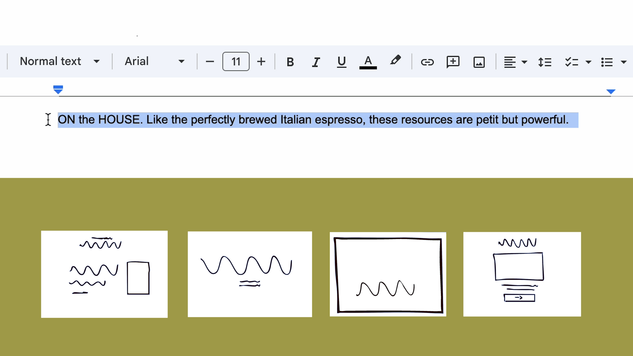Toggle bold formatting
This screenshot has height=356, width=633.
(x=290, y=62)
